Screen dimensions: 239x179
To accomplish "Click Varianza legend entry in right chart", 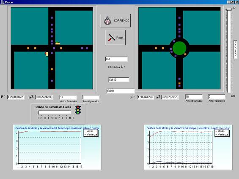I will click(x=222, y=135).
